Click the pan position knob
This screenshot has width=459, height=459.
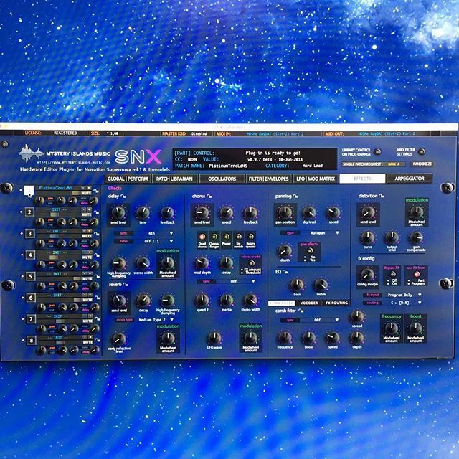(285, 212)
